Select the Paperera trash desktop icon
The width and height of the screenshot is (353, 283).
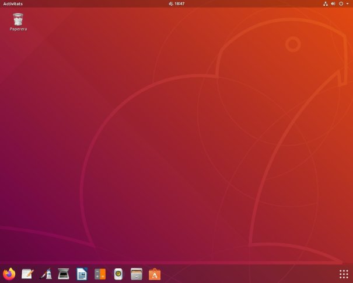18,22
